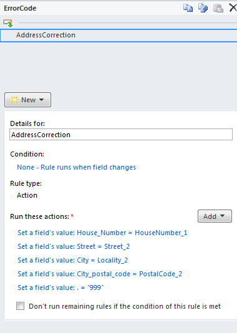Image resolution: width=237 pixels, height=333 pixels.
Task: Edit the City_postal_code action
Action: [100, 274]
